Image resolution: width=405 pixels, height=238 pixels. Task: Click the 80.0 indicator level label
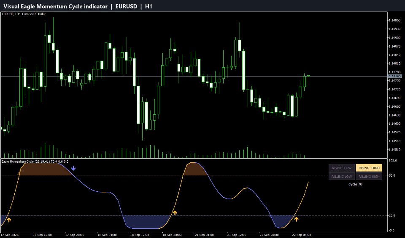[x=392, y=175]
